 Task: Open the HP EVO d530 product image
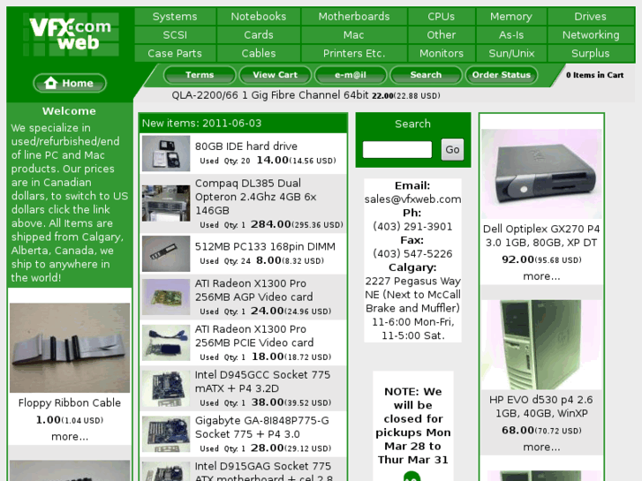point(541,344)
